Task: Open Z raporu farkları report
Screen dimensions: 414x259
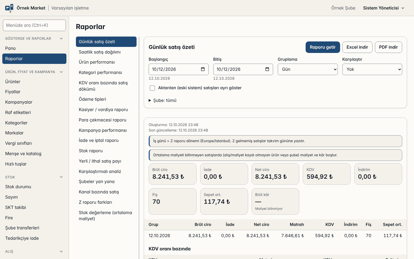Action: pos(106,202)
